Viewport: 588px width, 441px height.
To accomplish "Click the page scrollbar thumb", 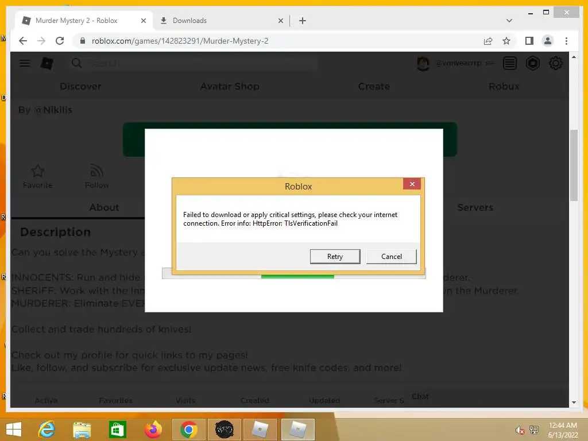I will pyautogui.click(x=574, y=165).
